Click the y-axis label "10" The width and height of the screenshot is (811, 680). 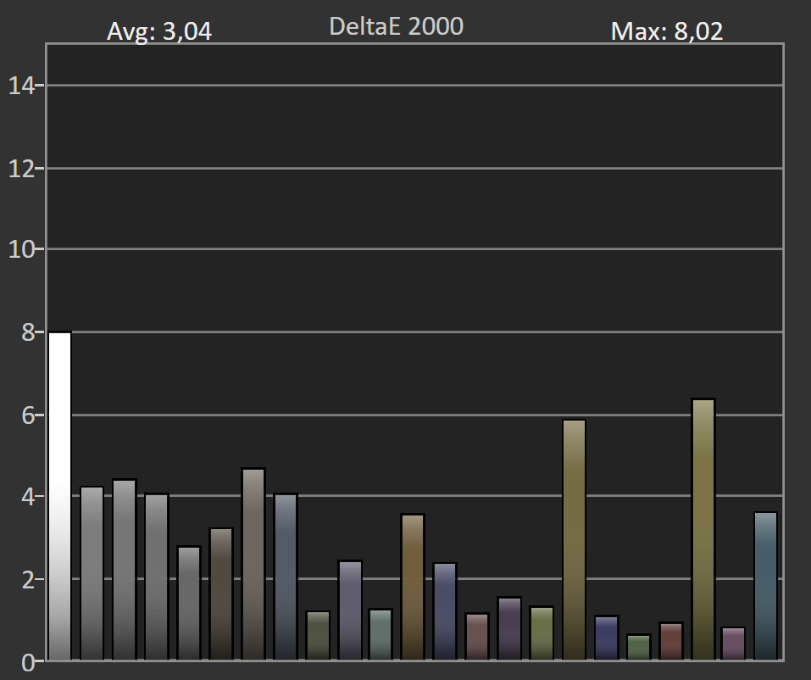pyautogui.click(x=22, y=250)
